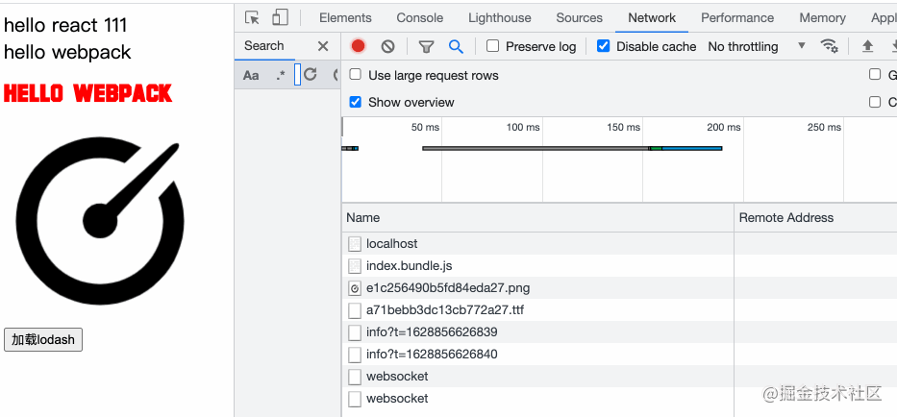Toggle the network filter funnel icon

click(426, 46)
